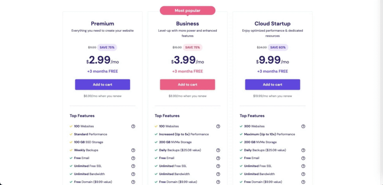Open help tooltip for Premium Weekly Backups
Viewport: 383px width, 185px height.
tap(133, 150)
